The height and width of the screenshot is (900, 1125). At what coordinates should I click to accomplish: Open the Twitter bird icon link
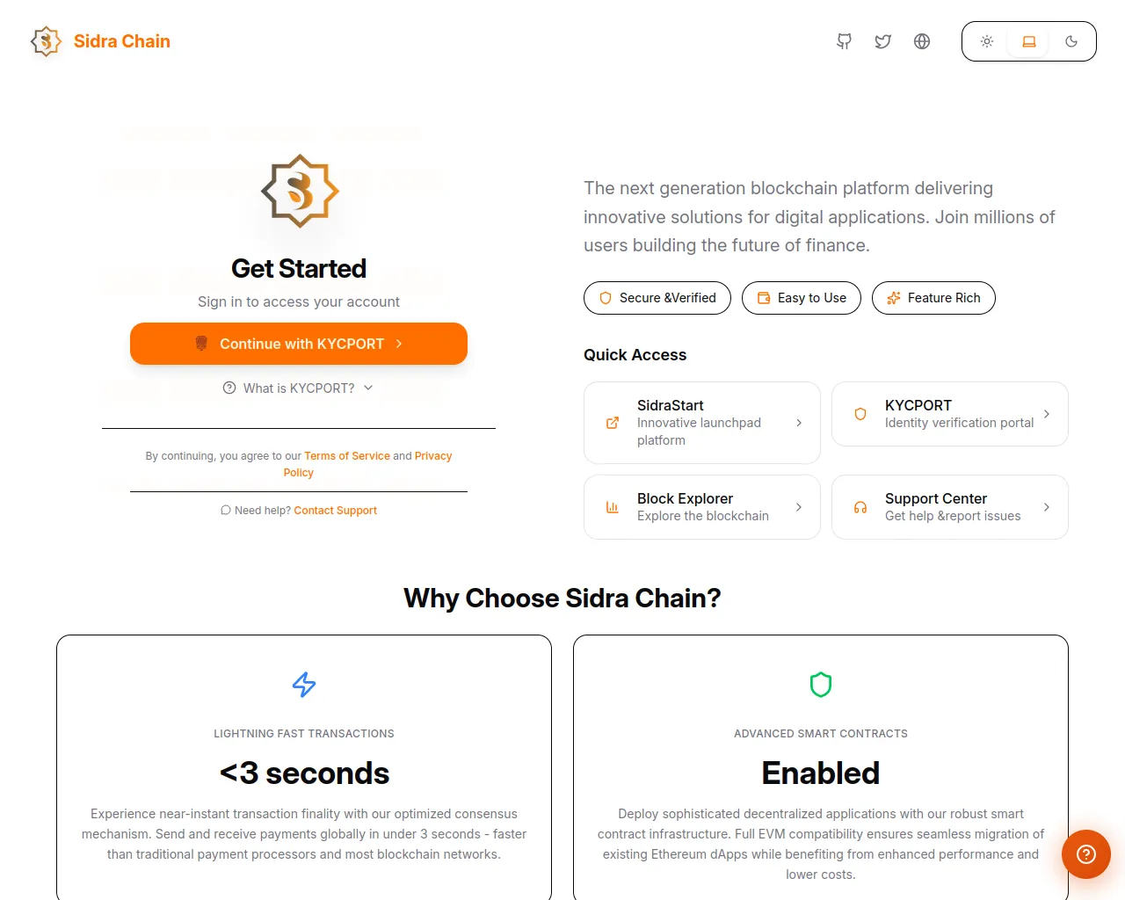pos(882,41)
